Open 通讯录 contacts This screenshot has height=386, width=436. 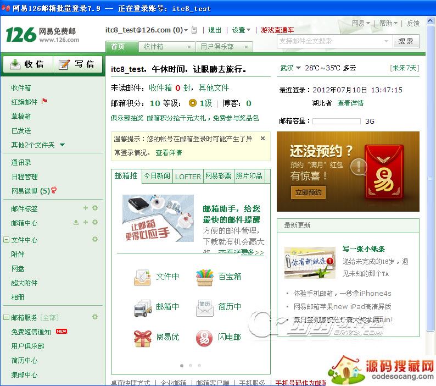(21, 162)
